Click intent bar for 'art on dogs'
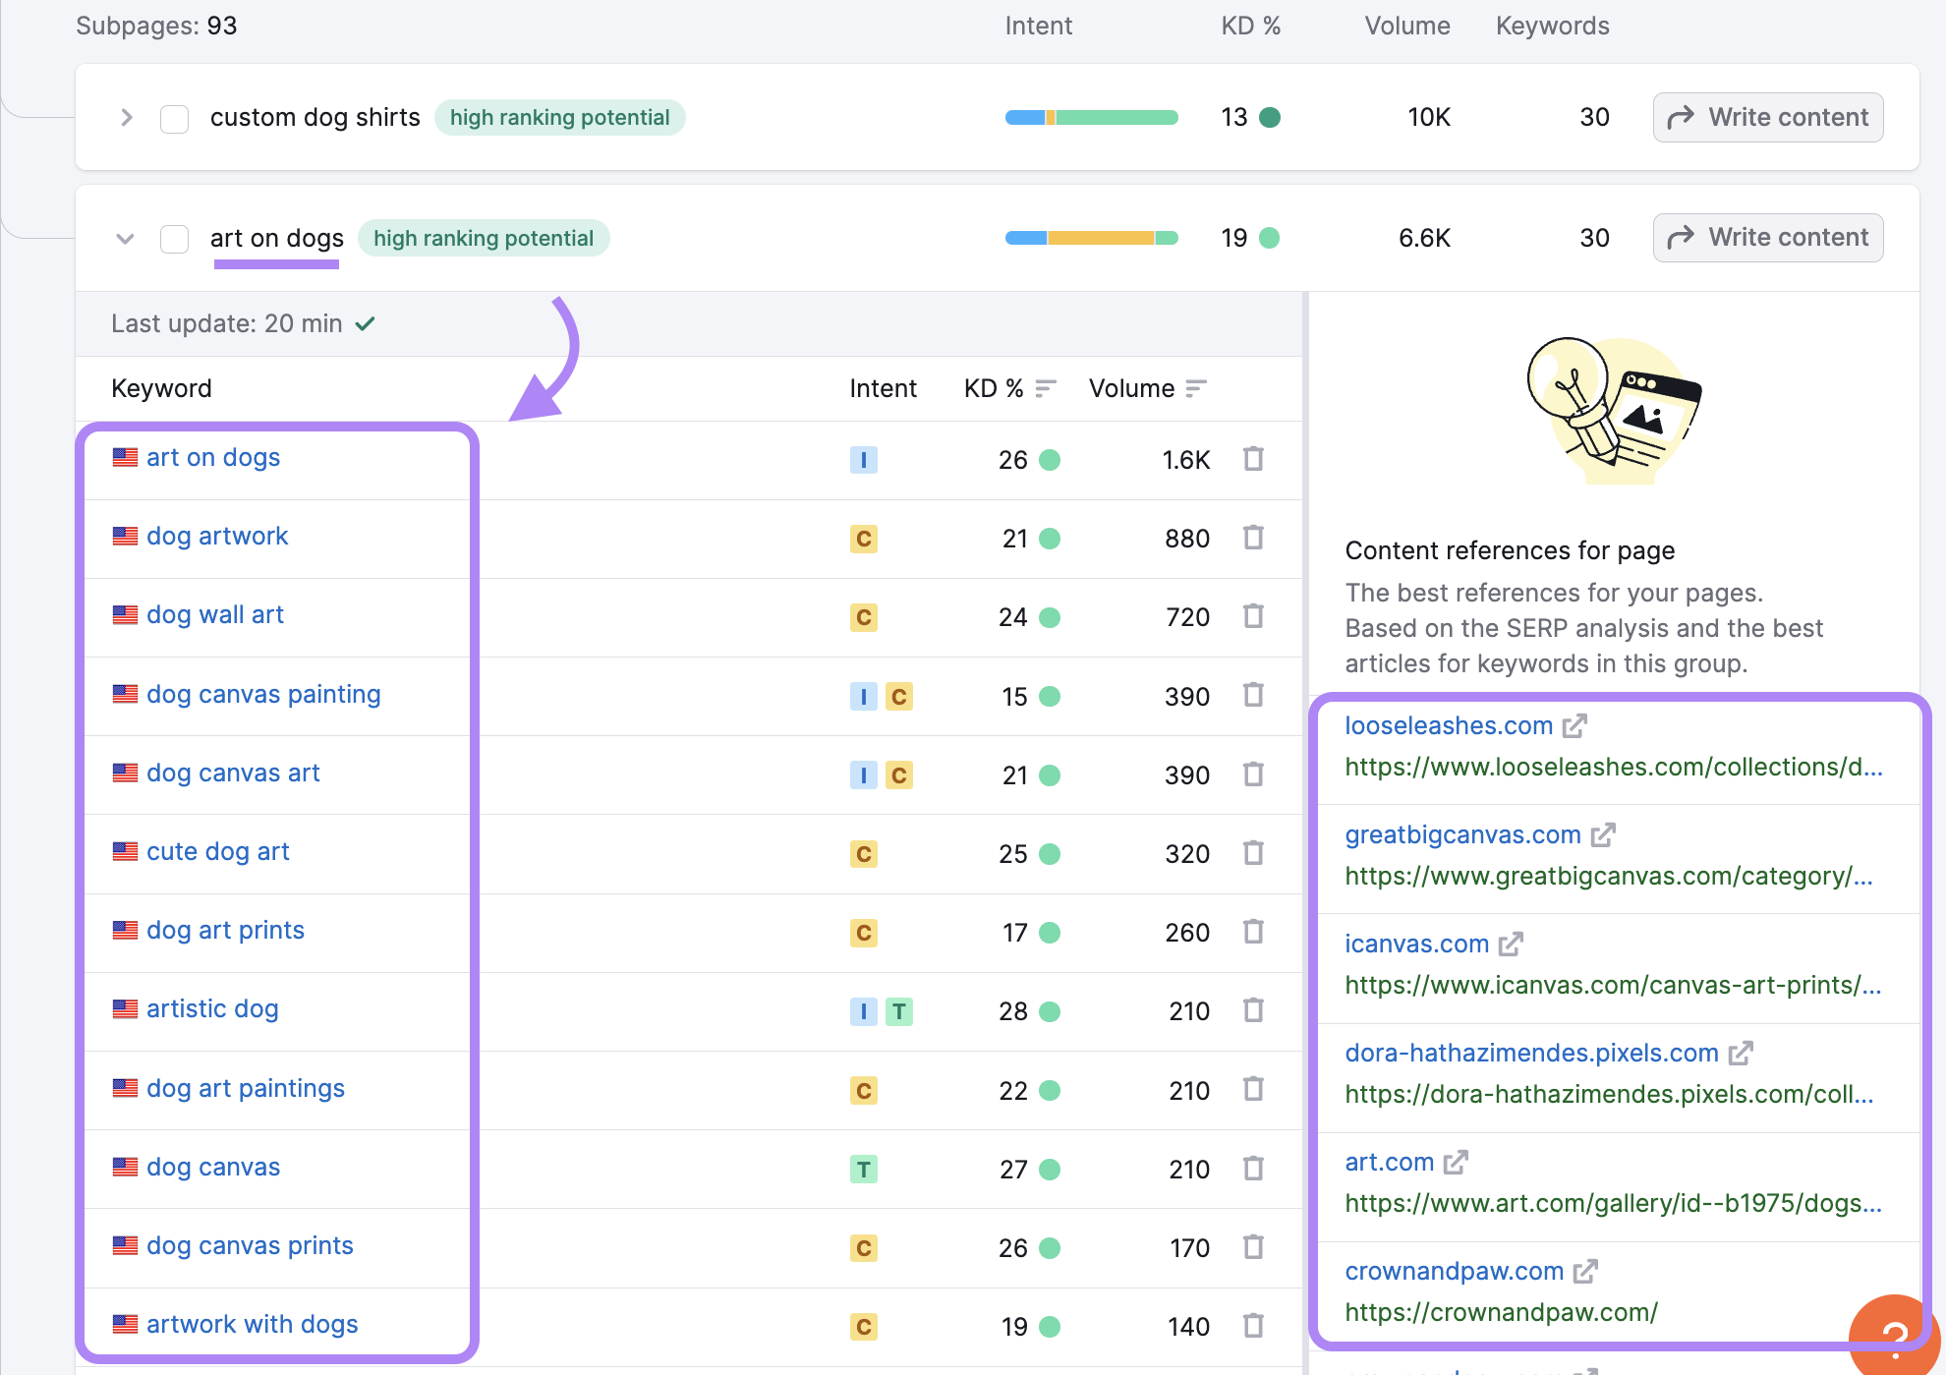Screen dimensions: 1946x1375 [1091, 238]
